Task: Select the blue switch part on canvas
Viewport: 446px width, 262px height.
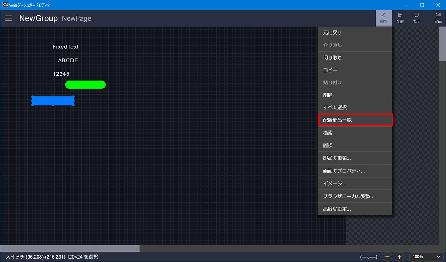Action: pyautogui.click(x=53, y=101)
